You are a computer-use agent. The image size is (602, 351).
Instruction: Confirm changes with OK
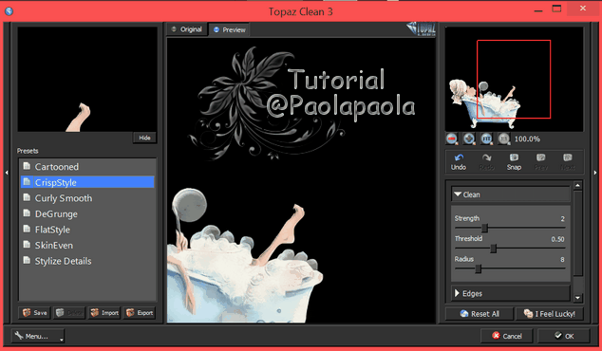(564, 336)
